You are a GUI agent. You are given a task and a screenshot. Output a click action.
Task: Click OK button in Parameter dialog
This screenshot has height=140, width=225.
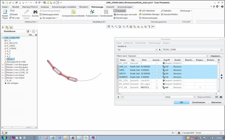pyautogui.click(x=182, y=102)
